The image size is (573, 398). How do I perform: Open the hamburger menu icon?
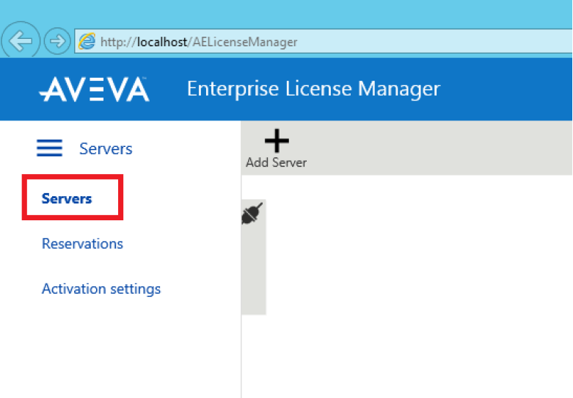coord(49,148)
